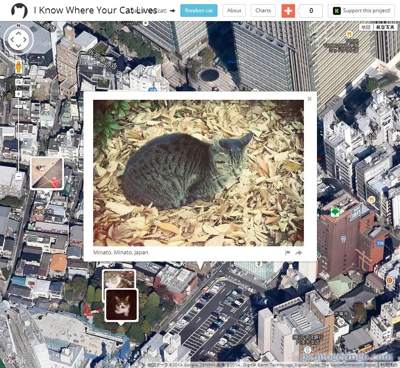Zoom in using the plus icon

19,94
